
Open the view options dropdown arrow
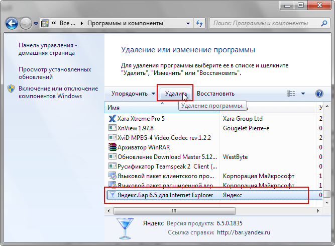click(x=303, y=94)
